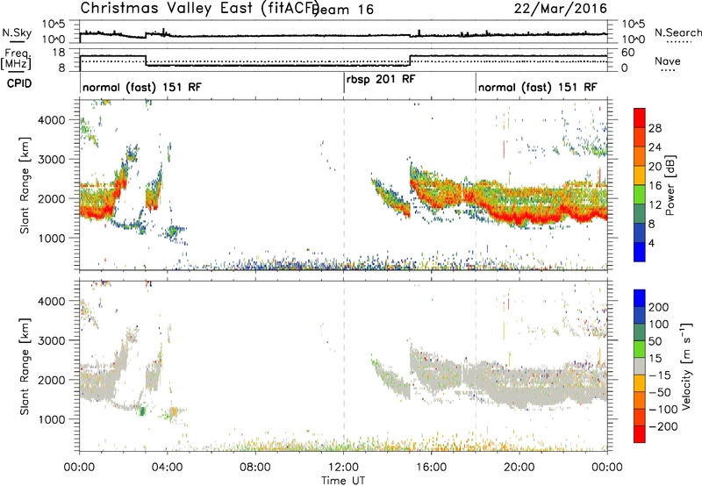Click the '28' label on Power color bar
This screenshot has width=702, height=486.
pyautogui.click(x=655, y=128)
